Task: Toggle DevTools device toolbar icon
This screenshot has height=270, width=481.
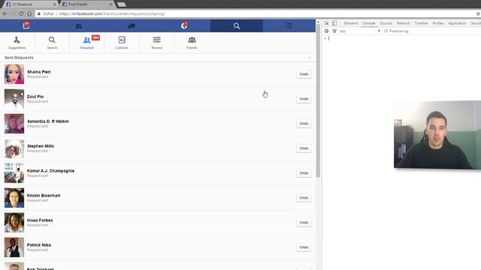Action: tap(334, 23)
